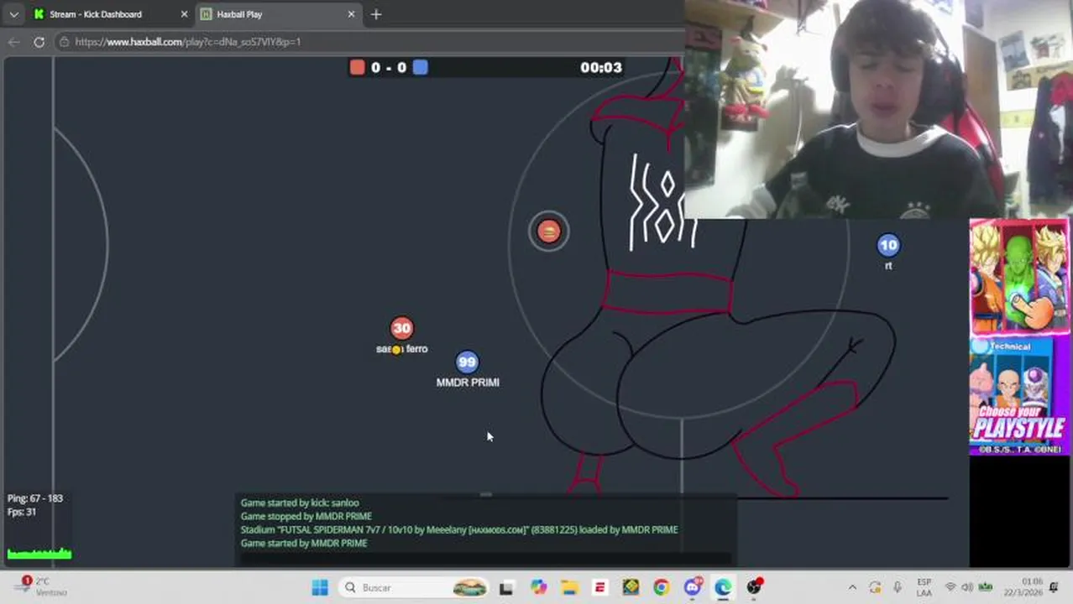Open Copilot from the taskbar

click(538, 588)
